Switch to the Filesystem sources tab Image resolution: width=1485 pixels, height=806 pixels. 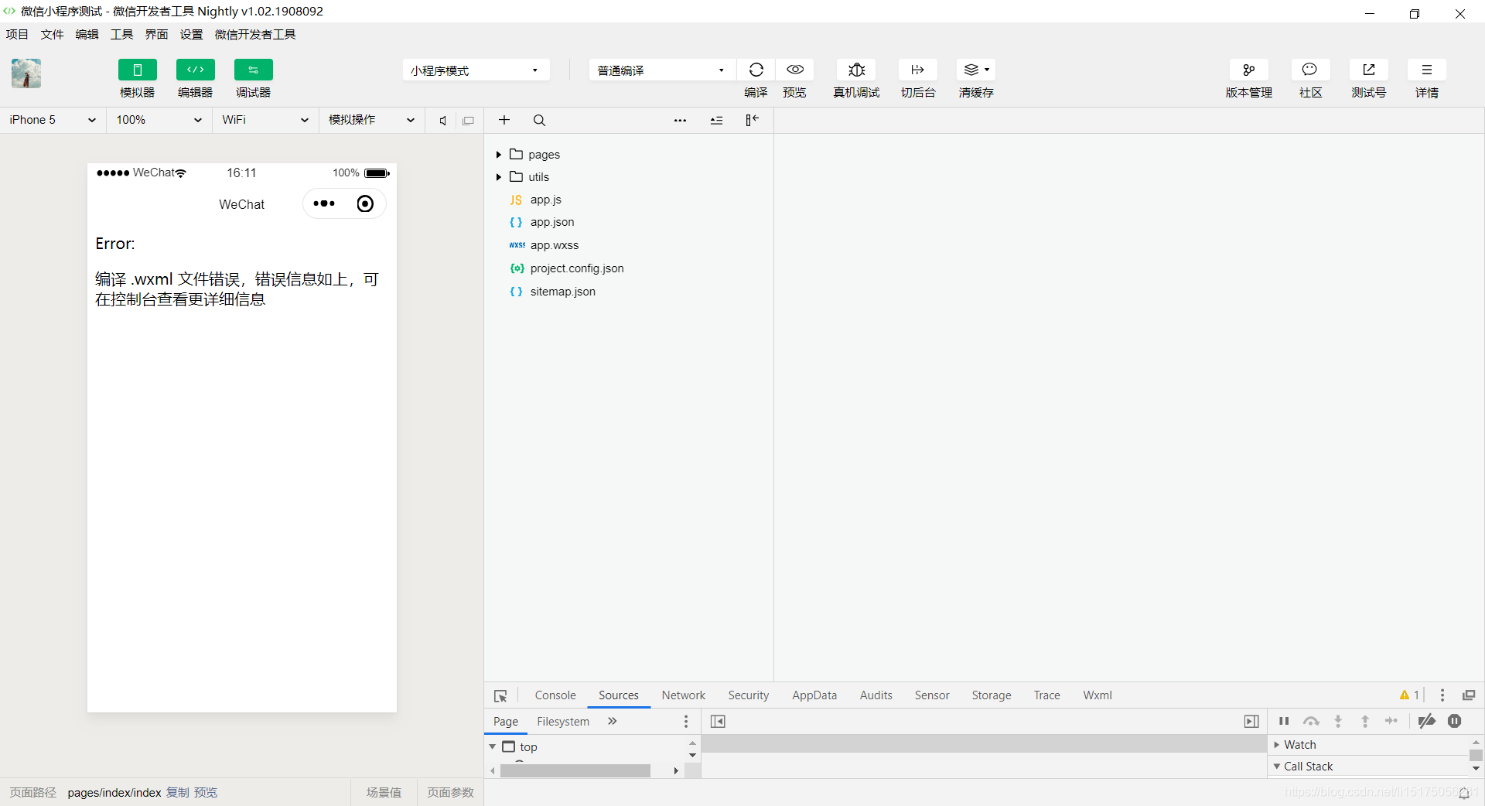[x=563, y=722]
